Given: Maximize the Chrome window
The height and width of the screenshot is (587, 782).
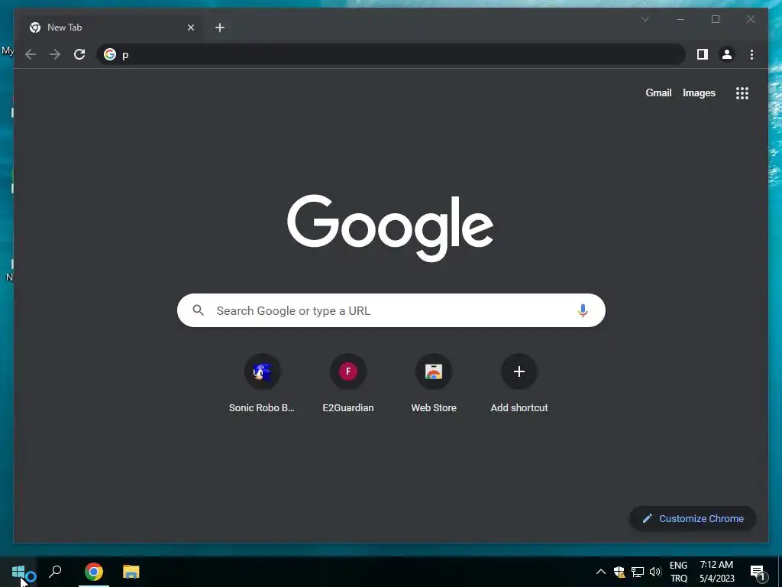Looking at the screenshot, I should click(x=715, y=19).
